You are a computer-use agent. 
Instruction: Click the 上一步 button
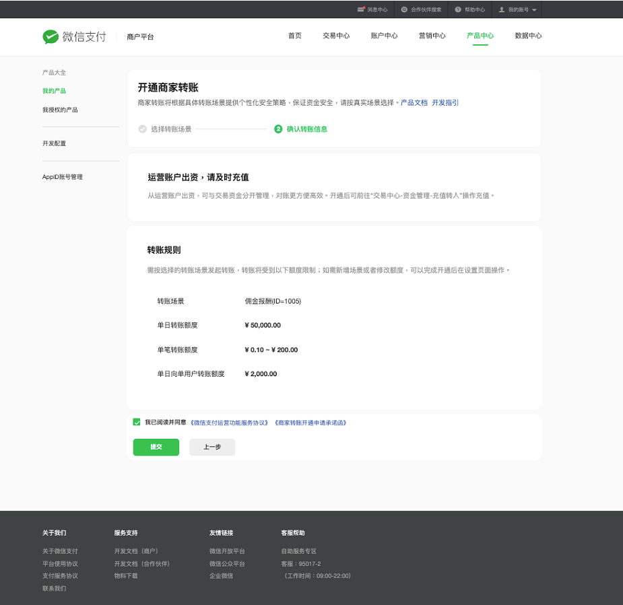click(x=212, y=447)
